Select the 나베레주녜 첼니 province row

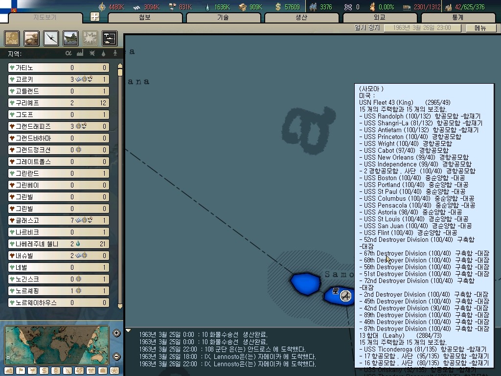click(59, 244)
